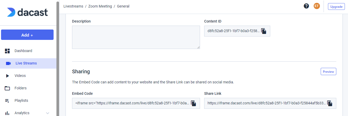Image resolution: width=348 pixels, height=116 pixels.
Task: Click the Analytics bar chart icon
Action: tap(7, 113)
